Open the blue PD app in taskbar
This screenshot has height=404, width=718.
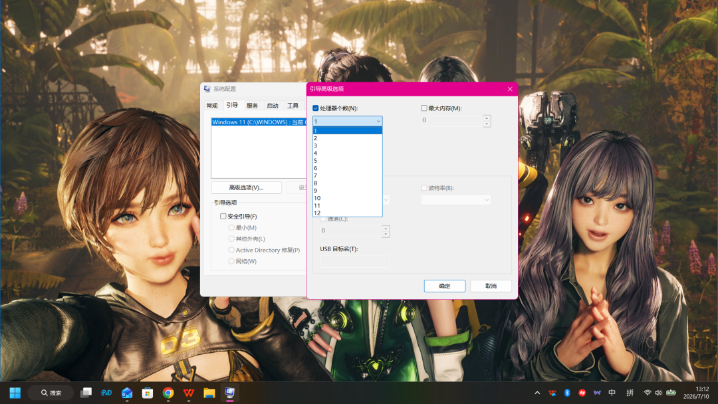pos(106,393)
